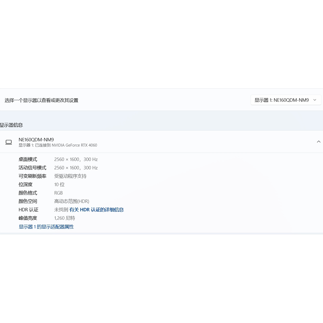Screen dimensions: 323x323
Task: Open the display selector dropdown NE160QDM-NM9
Action: point(286,100)
